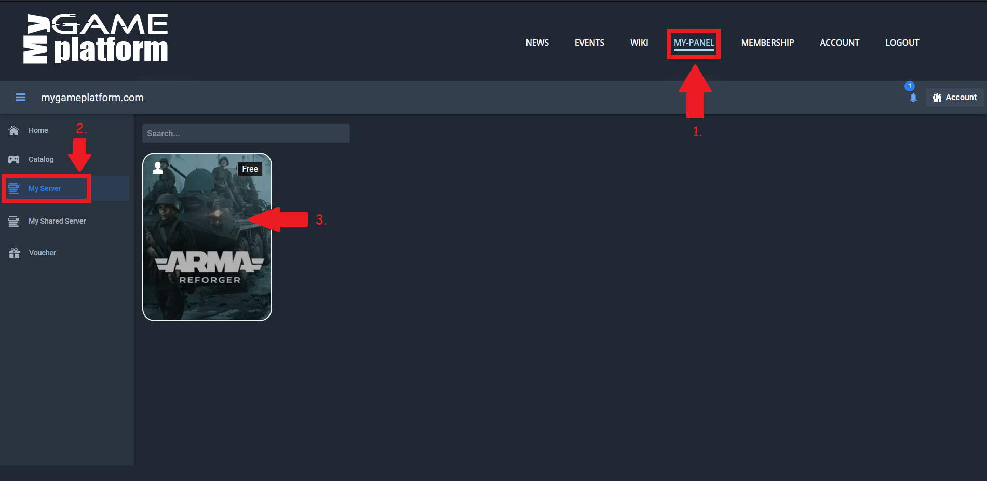Click the LOGOUT link
987x481 pixels.
point(902,43)
